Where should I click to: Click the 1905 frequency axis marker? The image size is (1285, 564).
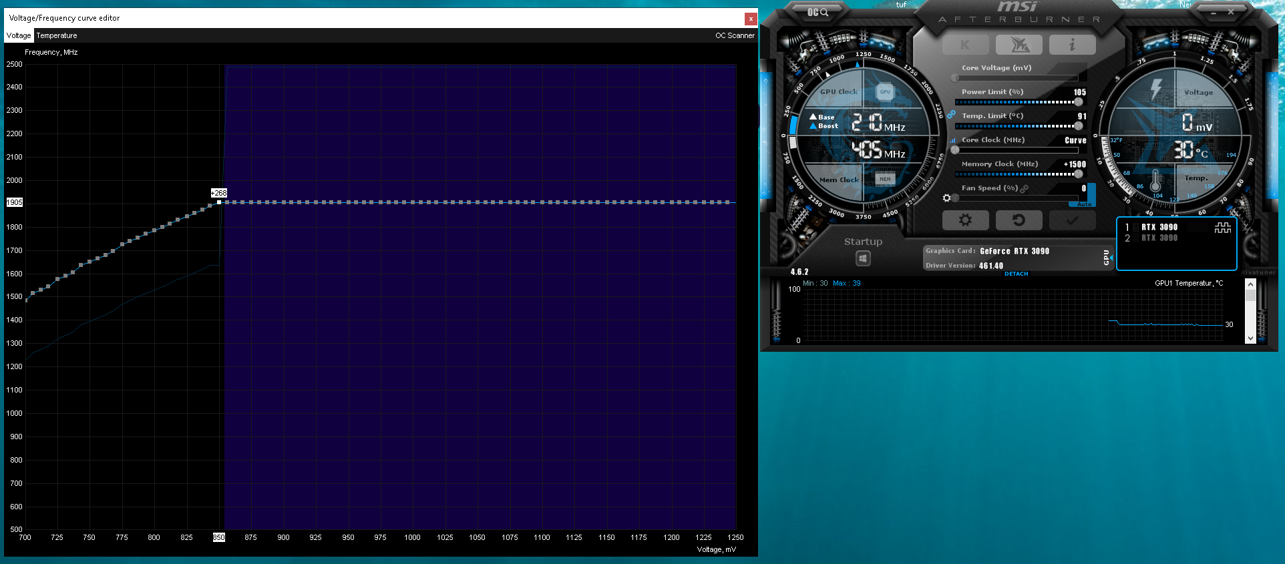(15, 202)
